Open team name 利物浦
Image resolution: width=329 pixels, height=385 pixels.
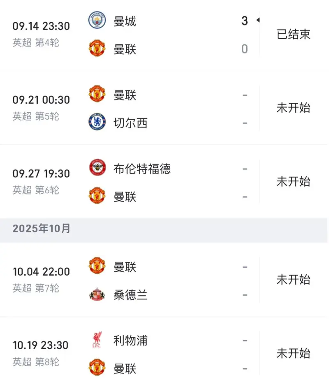[130, 341]
